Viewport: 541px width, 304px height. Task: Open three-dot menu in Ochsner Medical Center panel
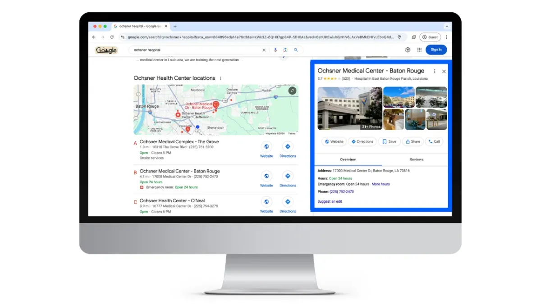point(435,71)
